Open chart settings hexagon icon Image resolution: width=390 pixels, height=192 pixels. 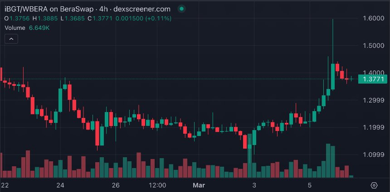click(x=374, y=185)
